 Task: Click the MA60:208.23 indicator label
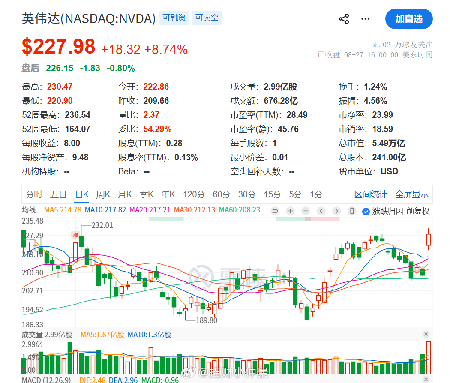tap(239, 210)
